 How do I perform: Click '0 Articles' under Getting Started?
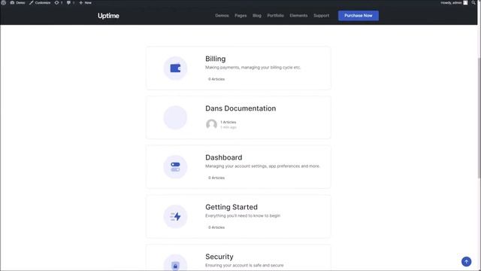coord(216,227)
